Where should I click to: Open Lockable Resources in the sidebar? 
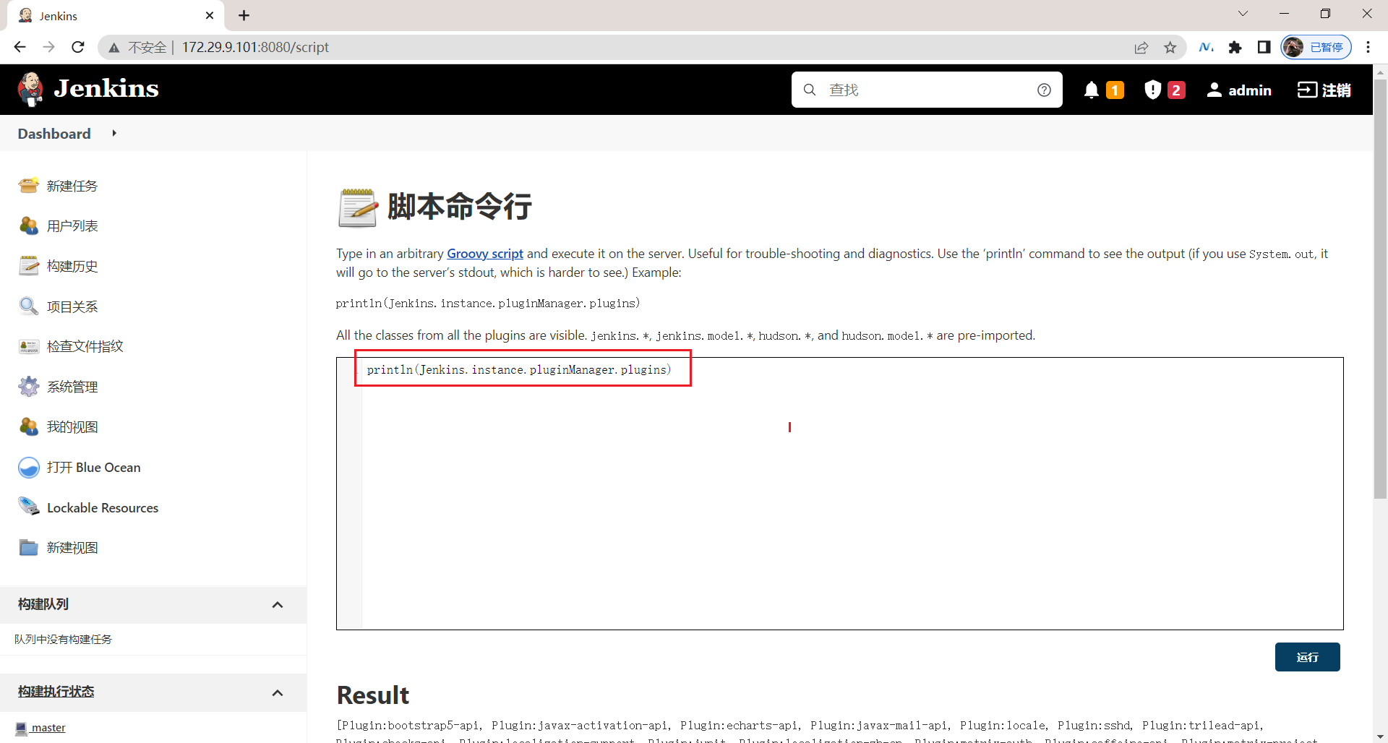pos(103,508)
